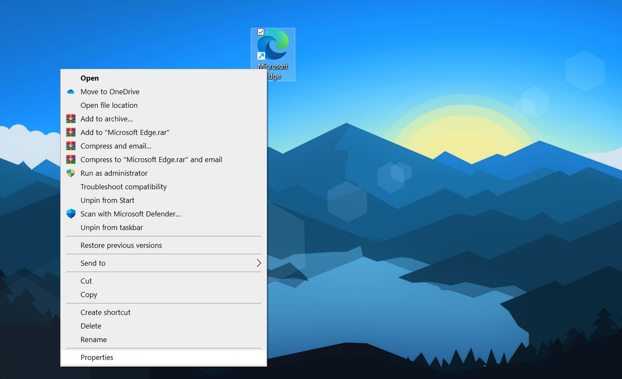The image size is (622, 379).
Task: Click the OneDrive cloud icon in menu
Action: [71, 92]
